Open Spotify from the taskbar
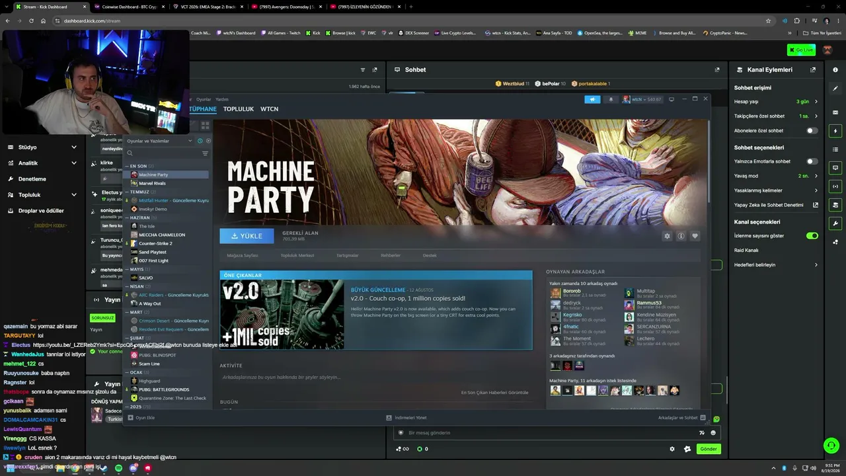 click(x=119, y=468)
